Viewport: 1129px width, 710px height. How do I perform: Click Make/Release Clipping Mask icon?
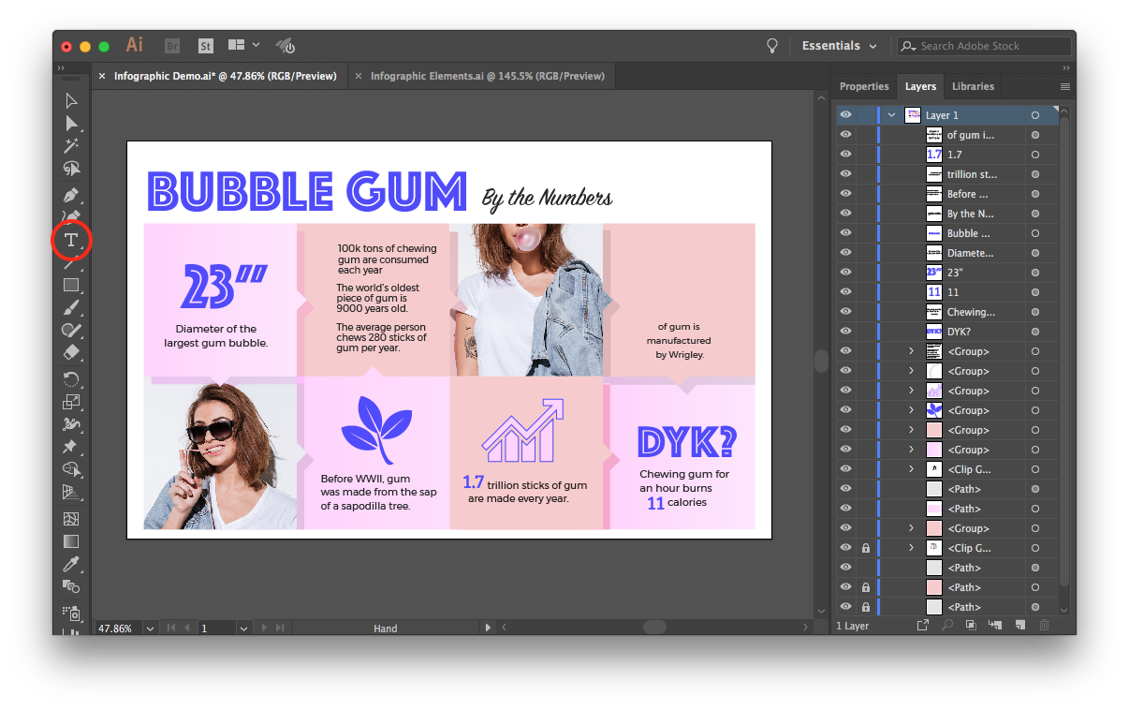pyautogui.click(x=971, y=626)
